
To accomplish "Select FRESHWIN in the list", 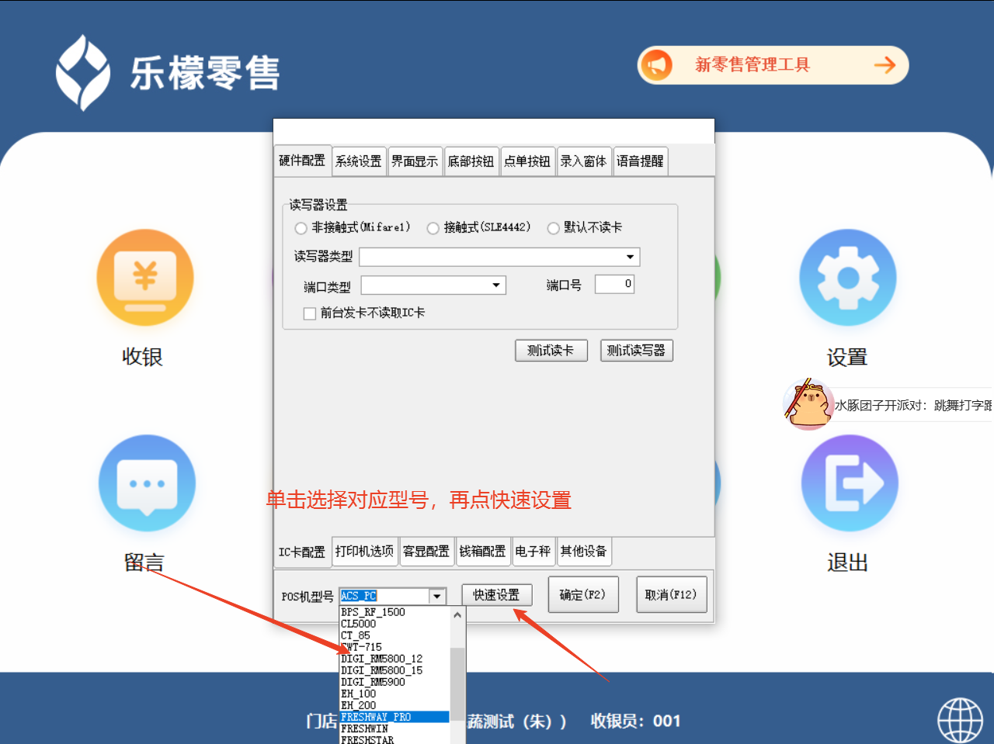I will pyautogui.click(x=394, y=728).
